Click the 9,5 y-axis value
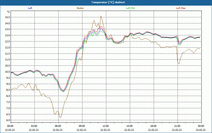This screenshot has height=133, width=212. pyautogui.click(x=8, y=78)
